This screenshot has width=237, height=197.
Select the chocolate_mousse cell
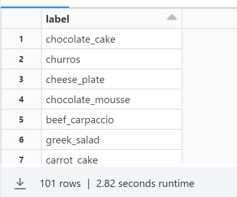point(112,100)
